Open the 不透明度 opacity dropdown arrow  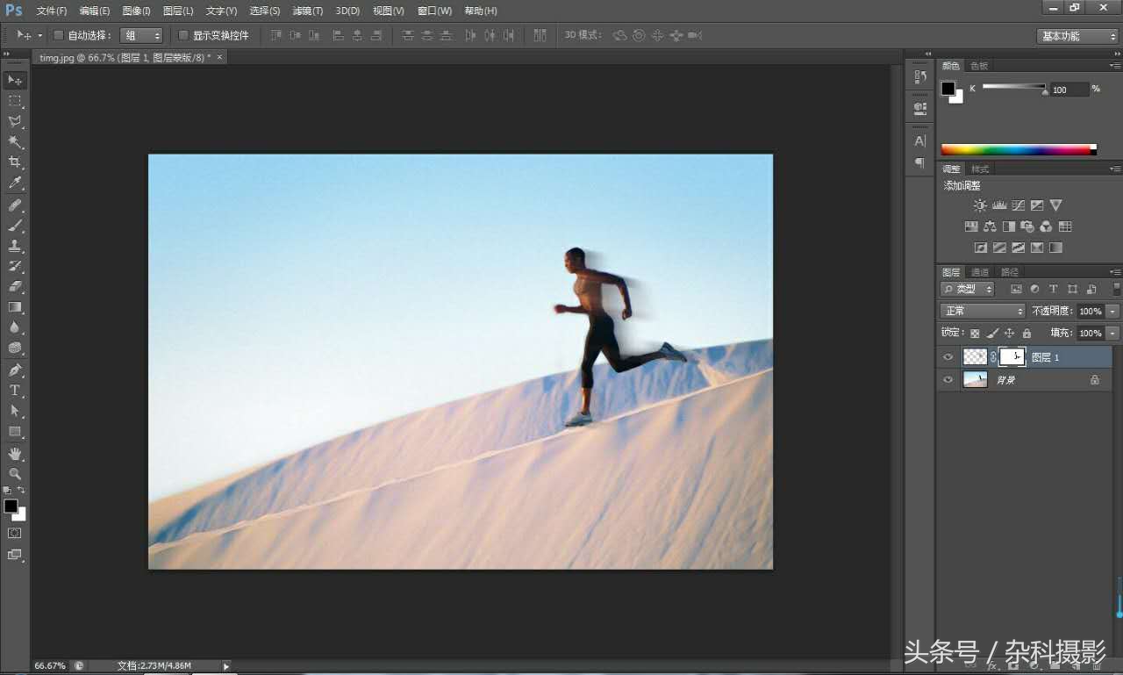click(x=1113, y=312)
